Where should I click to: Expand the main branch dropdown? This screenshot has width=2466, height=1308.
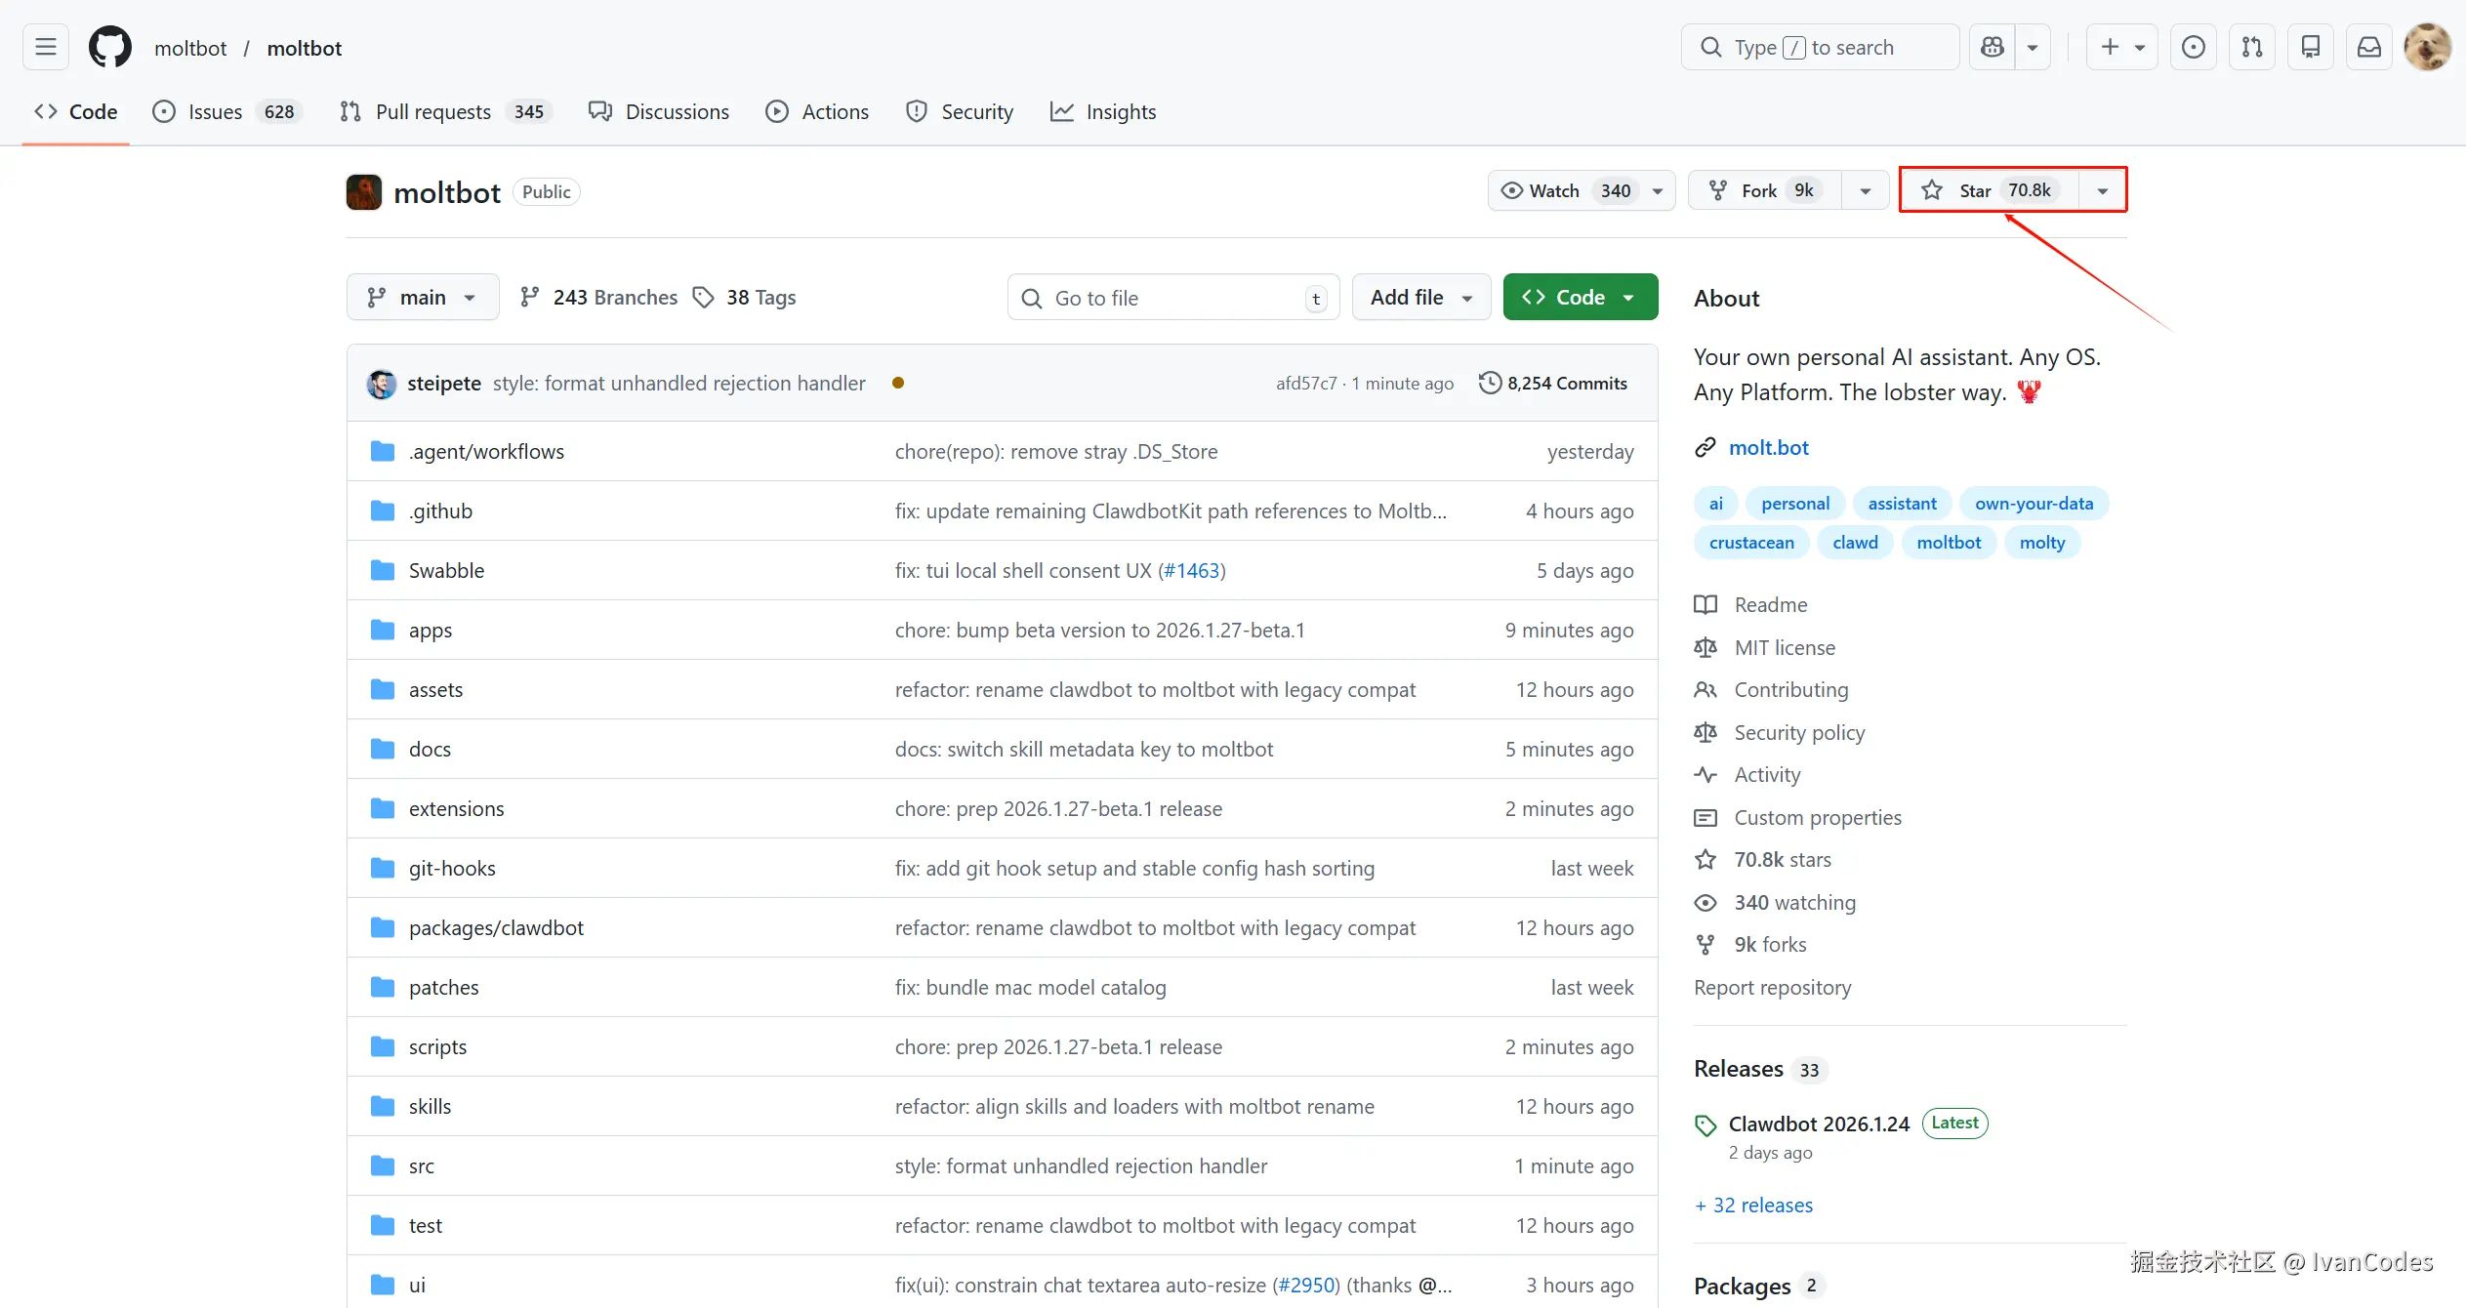(x=422, y=298)
